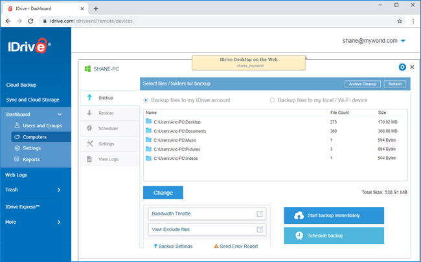Open the Settings tab in SHANE-PC panel
The width and height of the screenshot is (421, 262).
[x=110, y=144]
